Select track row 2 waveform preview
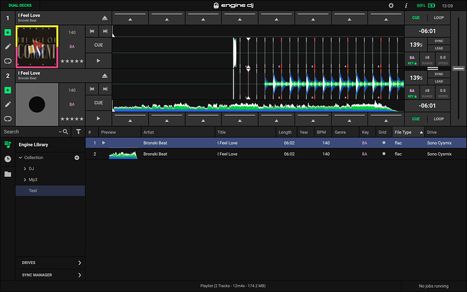The width and height of the screenshot is (467, 292). tap(123, 154)
